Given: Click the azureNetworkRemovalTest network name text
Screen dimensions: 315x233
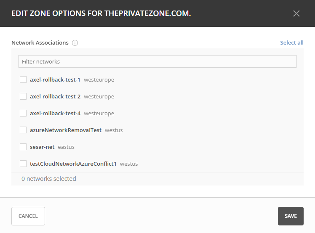Looking at the screenshot, I should click(x=66, y=130).
